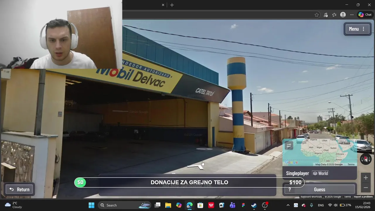Open File Explorer from taskbar

coord(168,205)
